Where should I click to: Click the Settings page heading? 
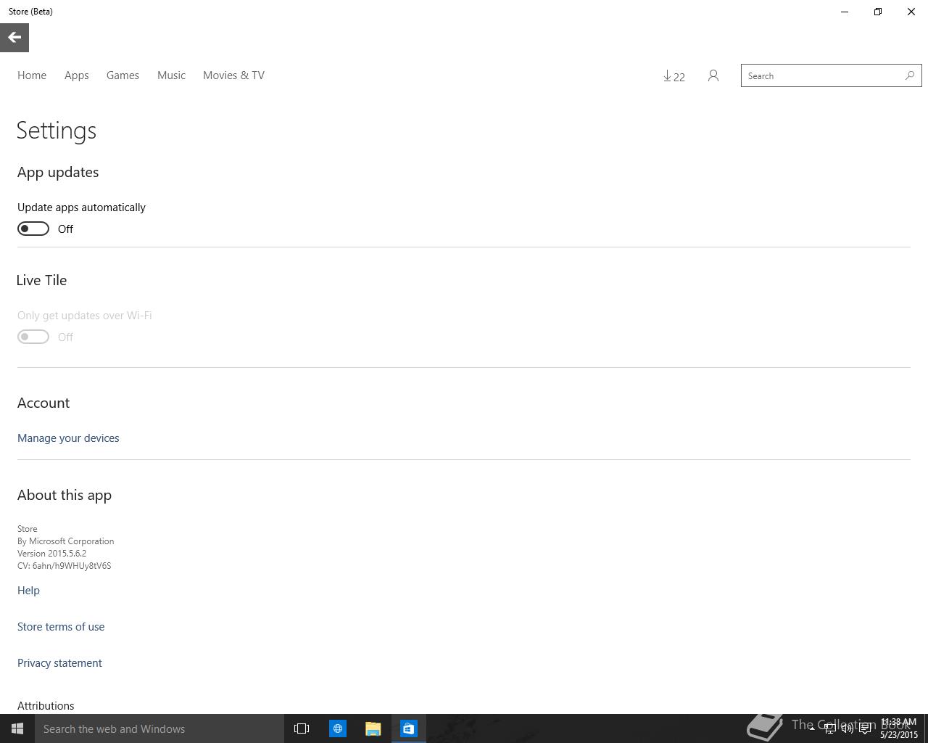[x=57, y=131]
